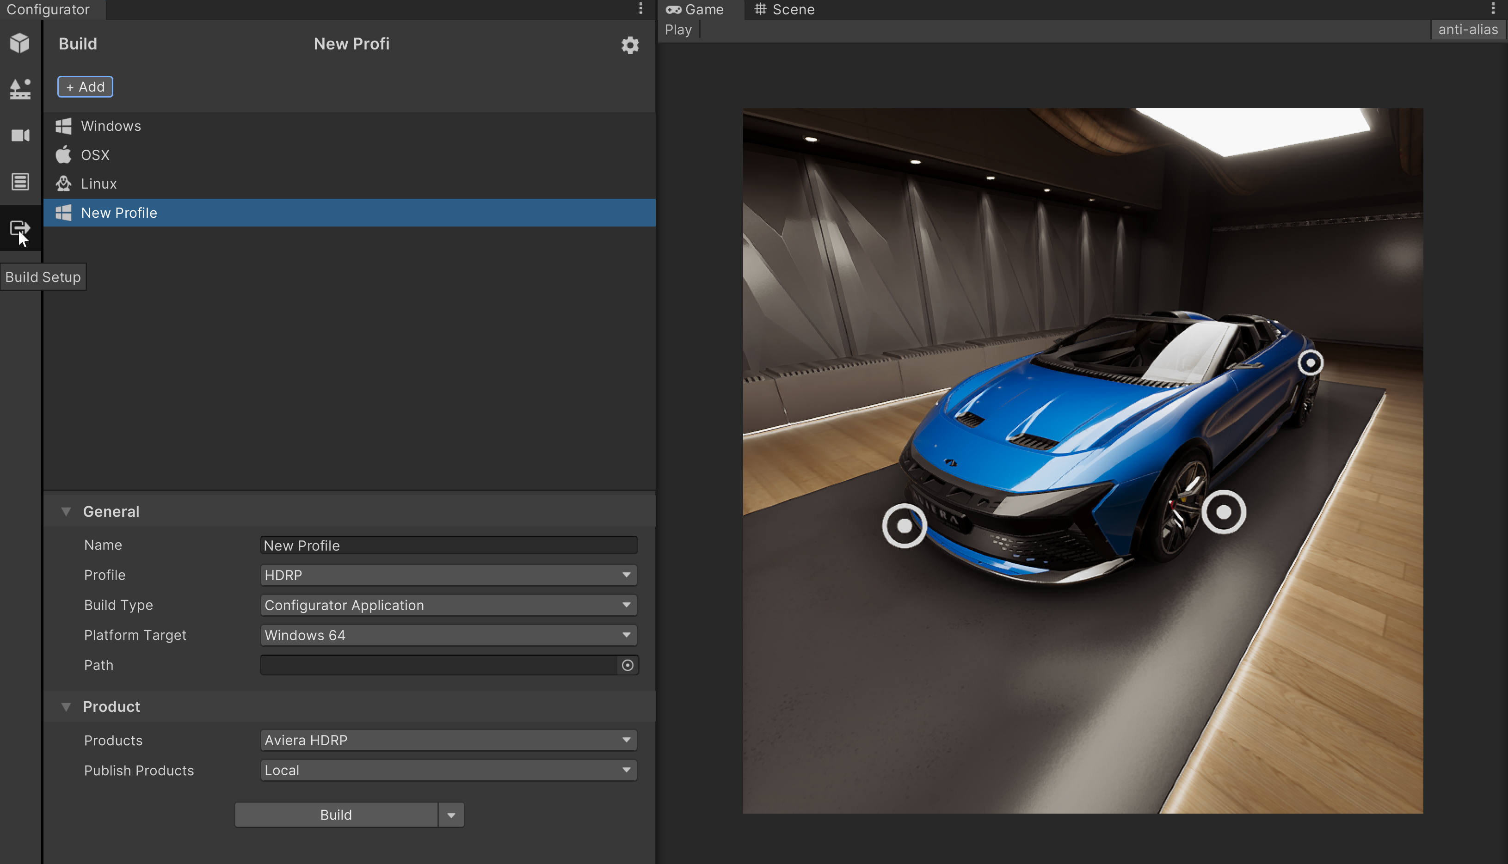Click the + Add button
Image resolution: width=1508 pixels, height=864 pixels.
click(85, 87)
